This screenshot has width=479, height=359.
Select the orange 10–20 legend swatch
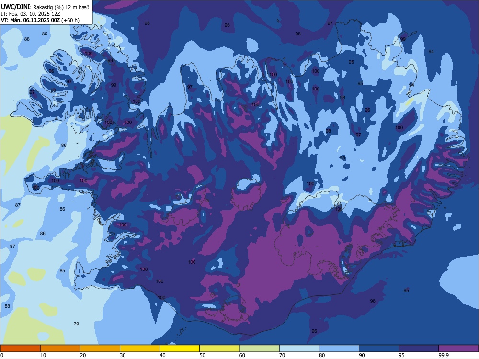coord(60,348)
